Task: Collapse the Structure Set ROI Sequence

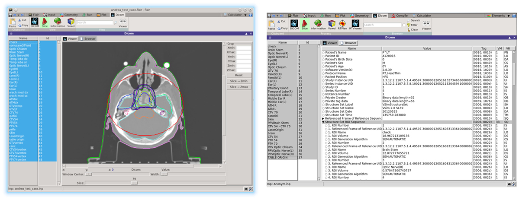Action: coord(323,122)
